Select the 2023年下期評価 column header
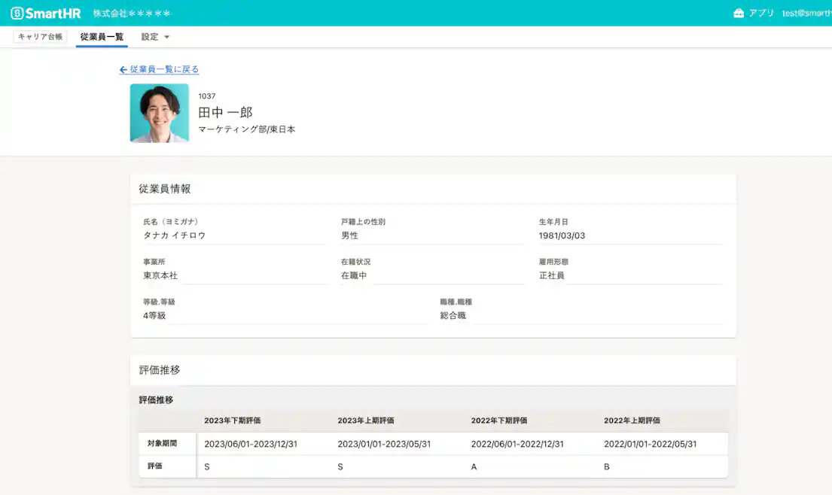832x495 pixels. click(233, 421)
